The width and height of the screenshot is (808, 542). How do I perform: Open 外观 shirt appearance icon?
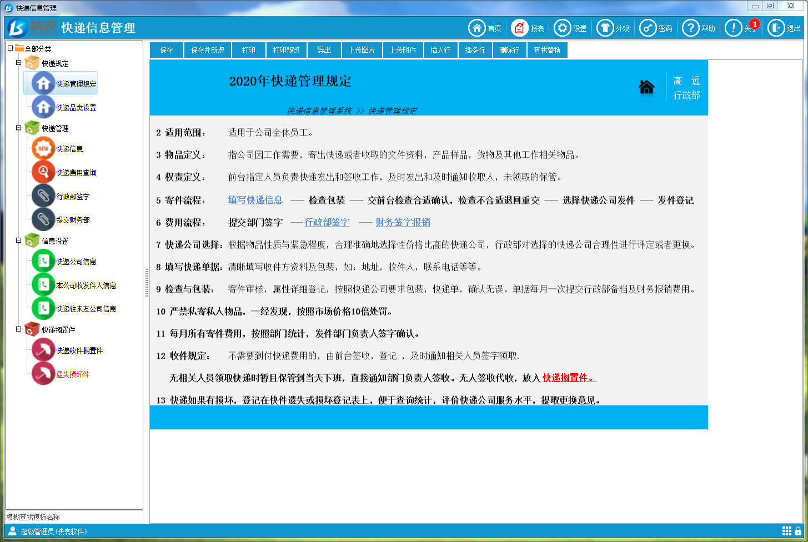605,28
